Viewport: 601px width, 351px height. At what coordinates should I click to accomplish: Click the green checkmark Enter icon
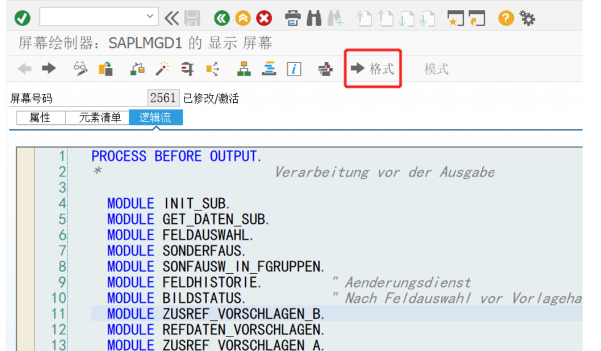point(22,18)
